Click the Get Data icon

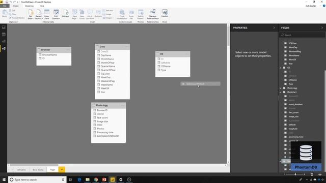tap(31, 12)
